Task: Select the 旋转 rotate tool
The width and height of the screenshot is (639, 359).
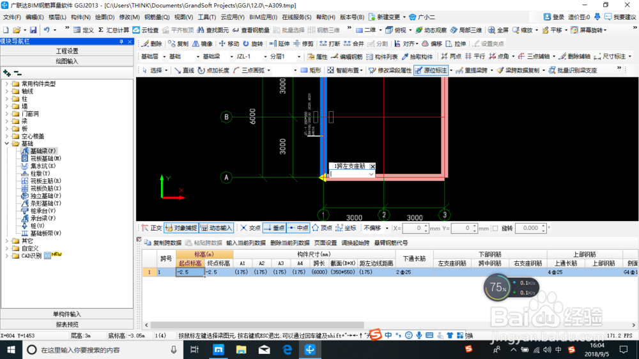Action: click(x=252, y=43)
